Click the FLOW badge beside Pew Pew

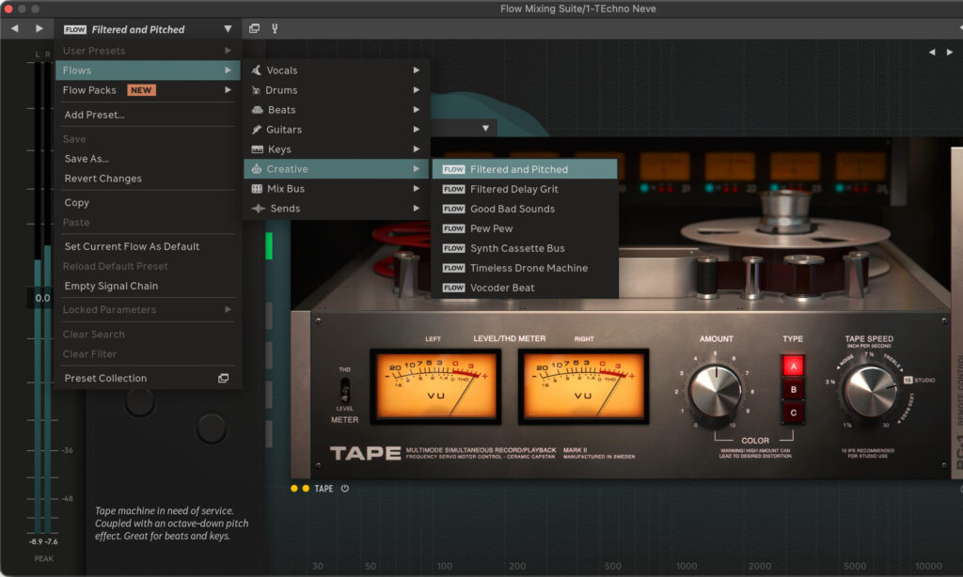tap(453, 228)
